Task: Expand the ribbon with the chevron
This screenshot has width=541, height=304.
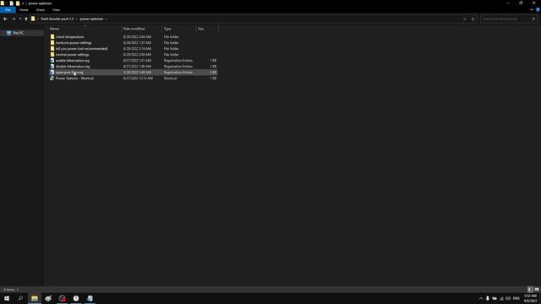Action: [x=532, y=9]
